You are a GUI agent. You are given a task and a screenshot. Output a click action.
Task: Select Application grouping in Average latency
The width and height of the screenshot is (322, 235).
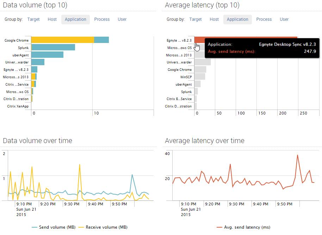(237, 19)
